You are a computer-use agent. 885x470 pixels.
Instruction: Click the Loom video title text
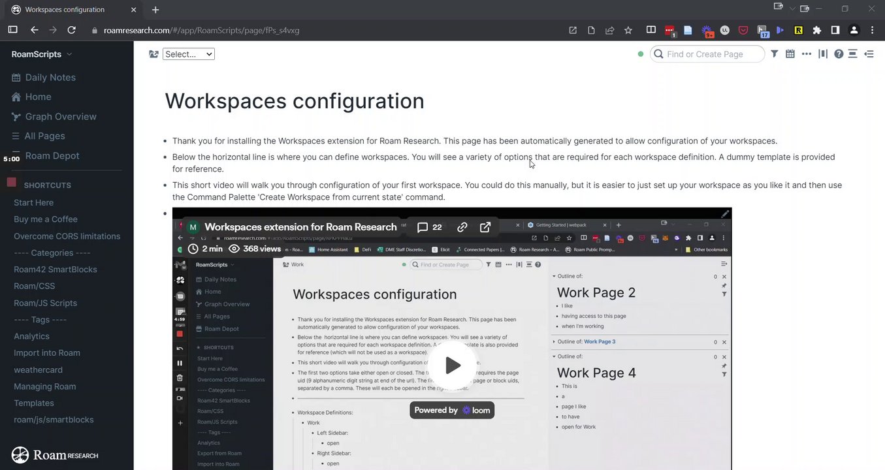[x=300, y=227]
